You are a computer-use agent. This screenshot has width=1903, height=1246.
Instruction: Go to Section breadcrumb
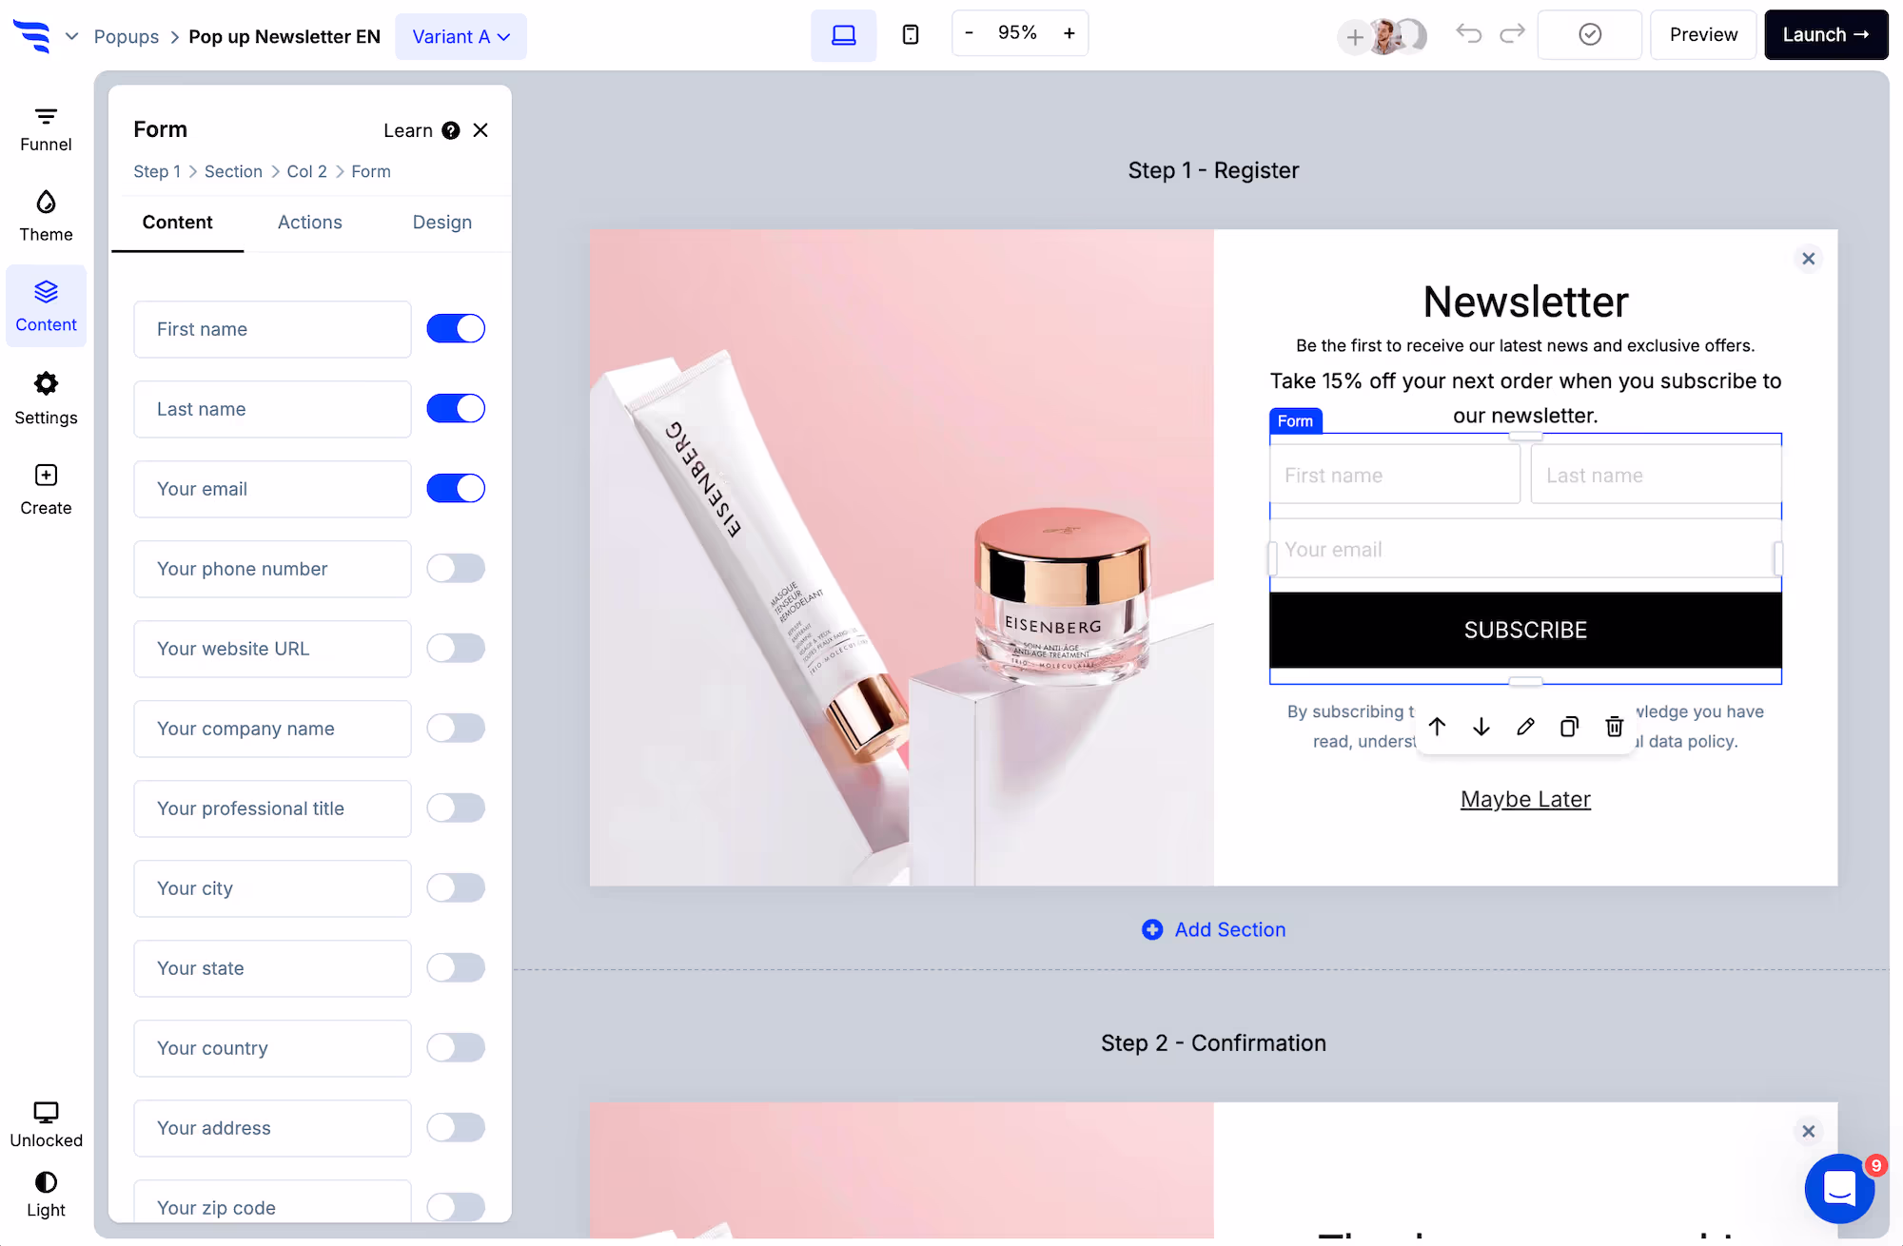[x=233, y=171]
